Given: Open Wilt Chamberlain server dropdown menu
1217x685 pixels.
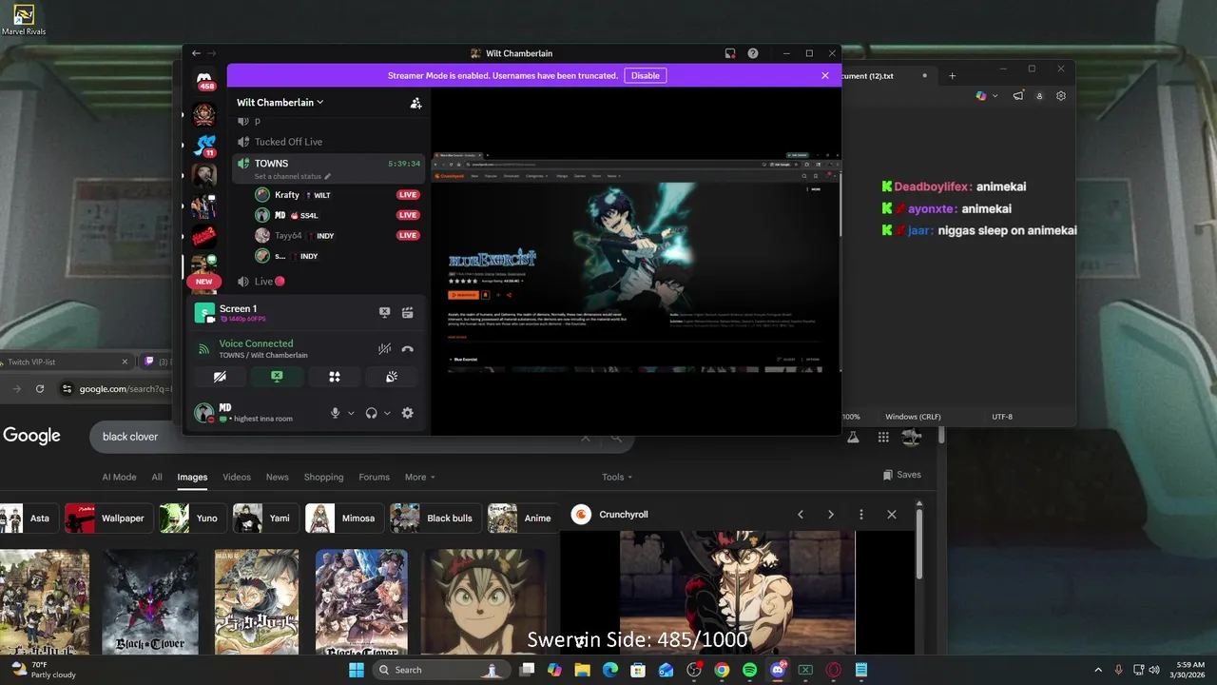Looking at the screenshot, I should pyautogui.click(x=280, y=103).
